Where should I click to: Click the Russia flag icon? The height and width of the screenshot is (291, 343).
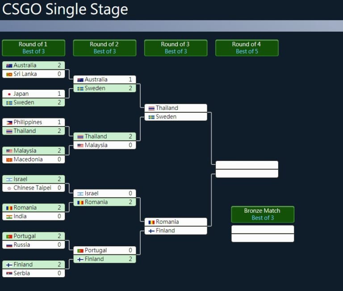click(x=9, y=245)
